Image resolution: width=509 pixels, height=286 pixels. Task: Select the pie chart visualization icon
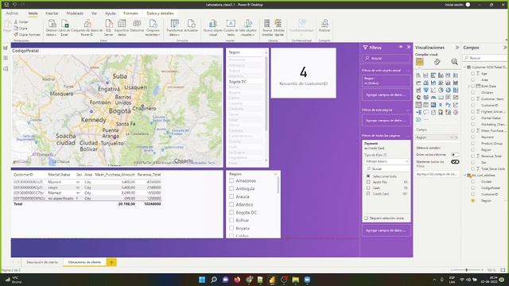(x=441, y=90)
